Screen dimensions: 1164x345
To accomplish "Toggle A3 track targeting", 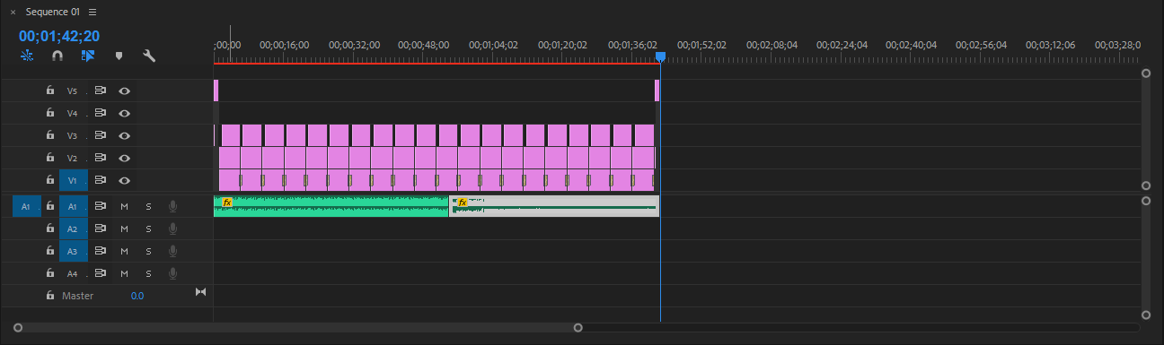I will (x=74, y=251).
